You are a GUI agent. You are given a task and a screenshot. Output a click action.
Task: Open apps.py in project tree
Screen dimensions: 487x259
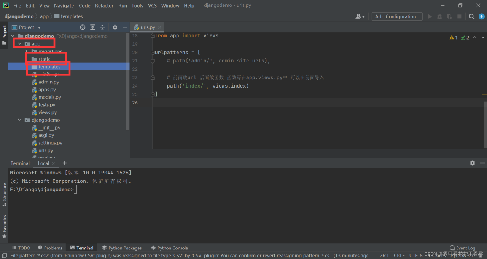pos(47,90)
